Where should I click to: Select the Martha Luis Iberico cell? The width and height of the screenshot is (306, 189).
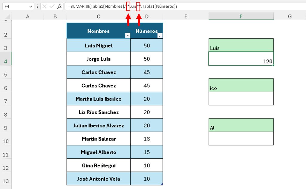(x=98, y=99)
